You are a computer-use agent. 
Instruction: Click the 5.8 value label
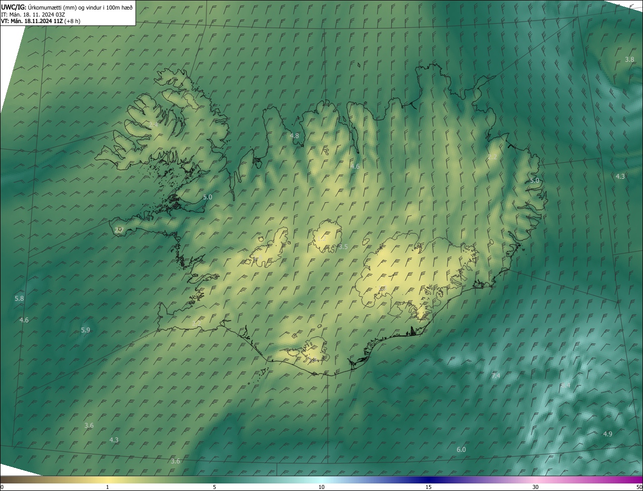[19, 298]
